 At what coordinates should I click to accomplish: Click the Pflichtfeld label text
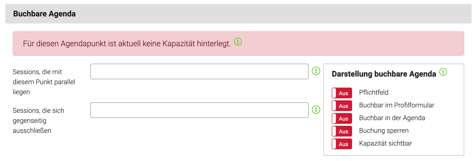click(373, 92)
